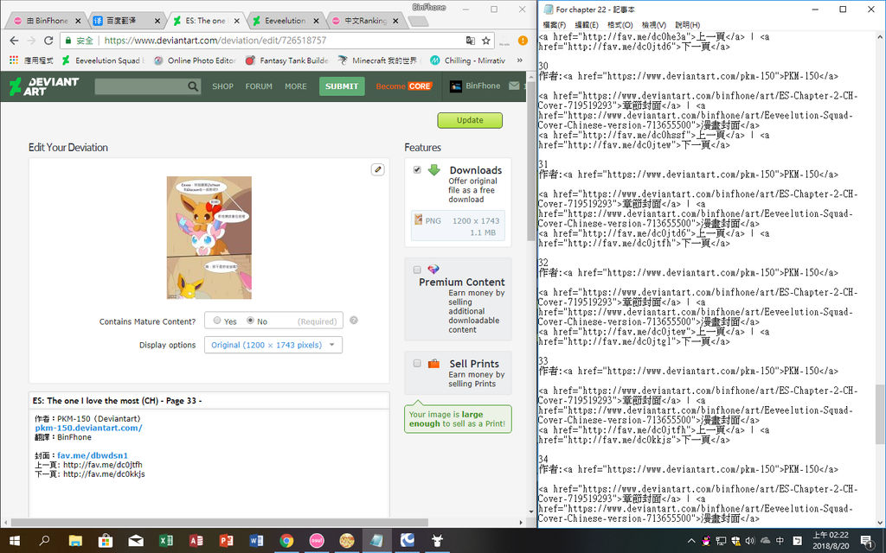Open Notepad 格式(O) menu
Image resolution: width=886 pixels, height=553 pixels.
[x=620, y=25]
